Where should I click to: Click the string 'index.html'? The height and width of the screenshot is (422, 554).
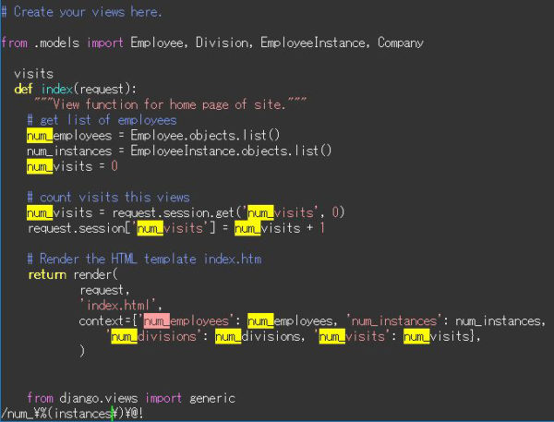tap(121, 306)
